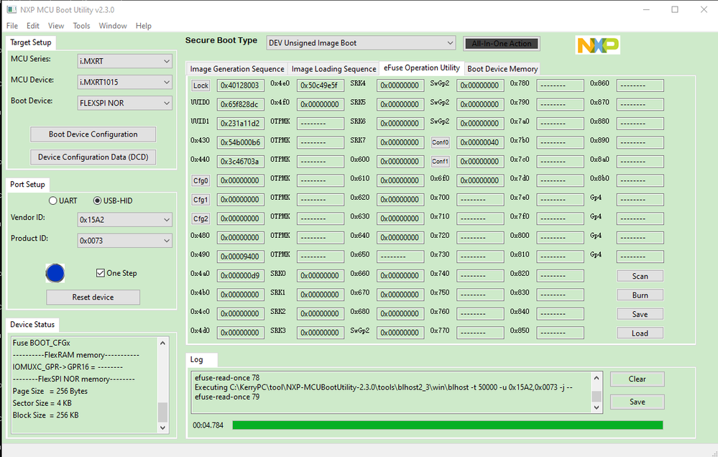Image resolution: width=718 pixels, height=457 pixels.
Task: Click the app icon in title bar
Action: click(11, 9)
